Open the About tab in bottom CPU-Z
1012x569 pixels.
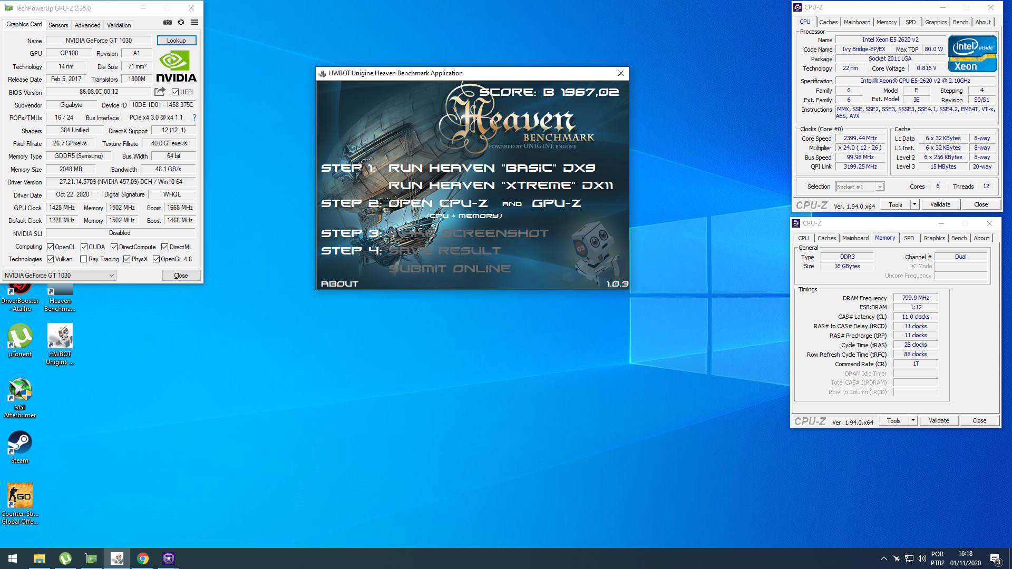point(981,238)
